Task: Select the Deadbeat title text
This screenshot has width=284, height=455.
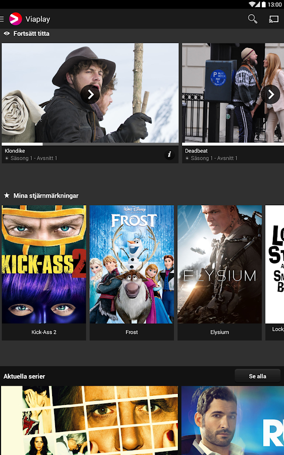Action: click(197, 151)
